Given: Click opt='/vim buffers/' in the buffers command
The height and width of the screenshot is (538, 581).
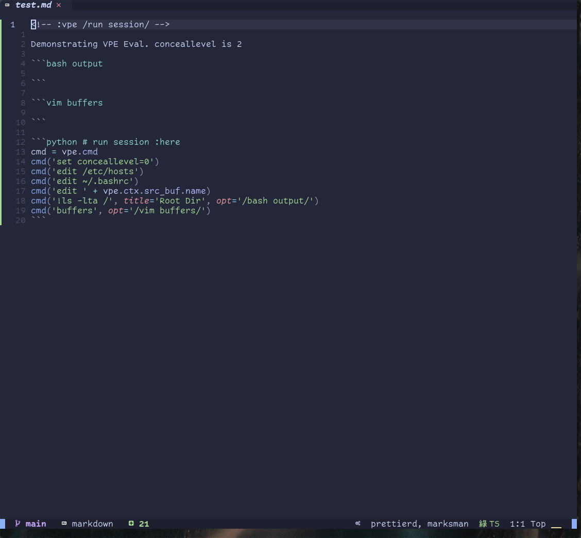Looking at the screenshot, I should [x=157, y=211].
